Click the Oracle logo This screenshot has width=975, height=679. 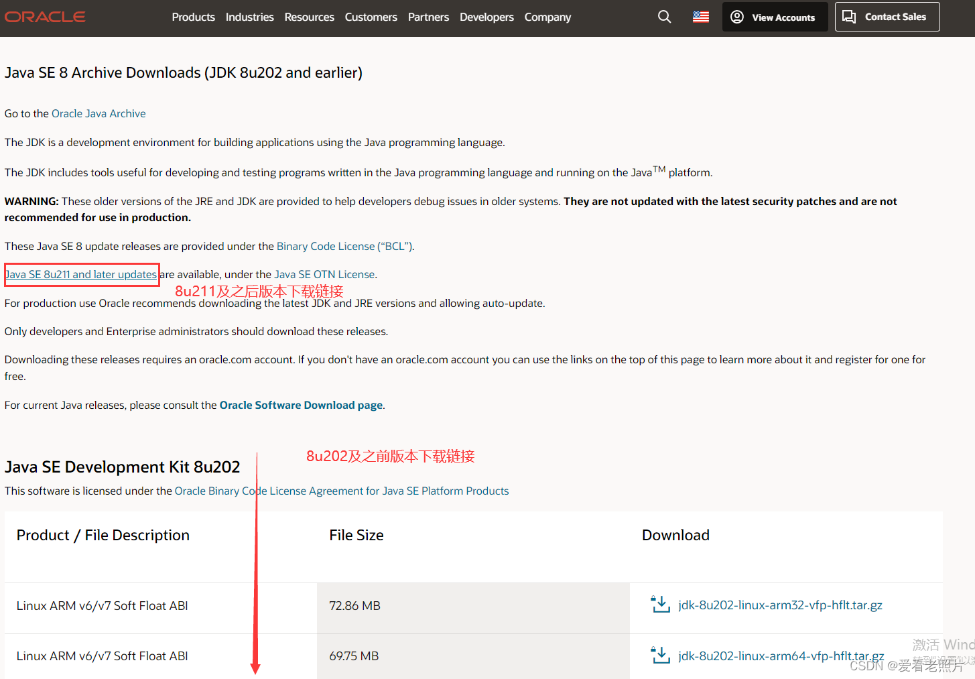(x=45, y=17)
